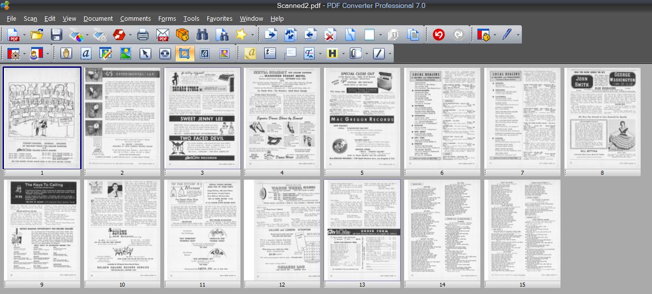Expand the line tool dropdown arrow
652x294 pixels.
pyautogui.click(x=390, y=53)
